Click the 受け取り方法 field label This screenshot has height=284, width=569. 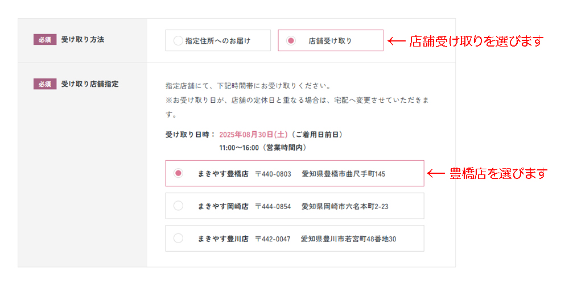point(83,40)
